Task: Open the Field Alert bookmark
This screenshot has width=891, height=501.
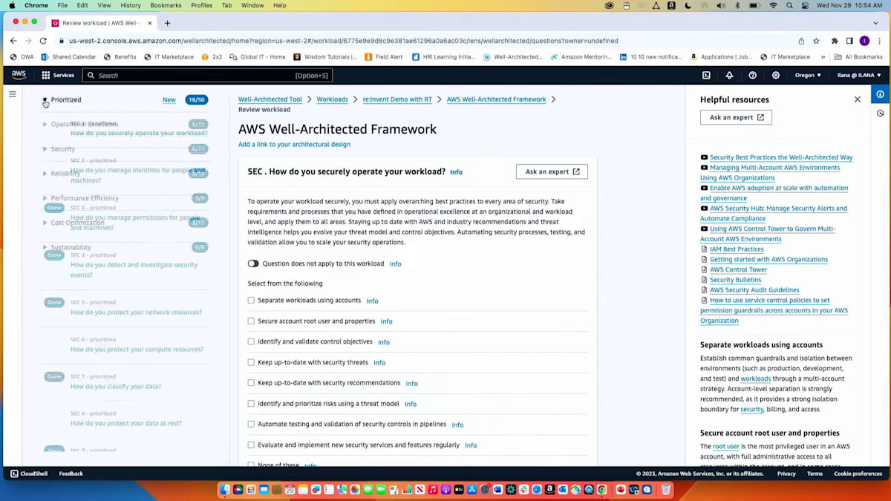Action: [384, 56]
